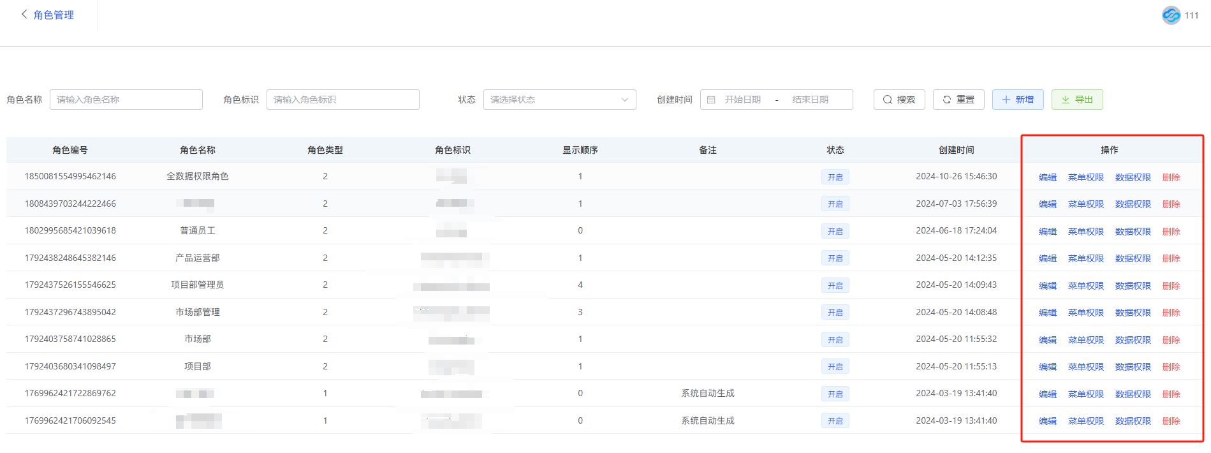Screen dimensions: 1211x453
Task: Click the 开启 status tag for 市场部 row
Action: tap(835, 340)
